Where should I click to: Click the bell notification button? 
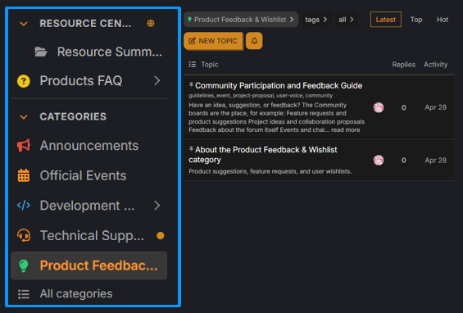click(254, 41)
